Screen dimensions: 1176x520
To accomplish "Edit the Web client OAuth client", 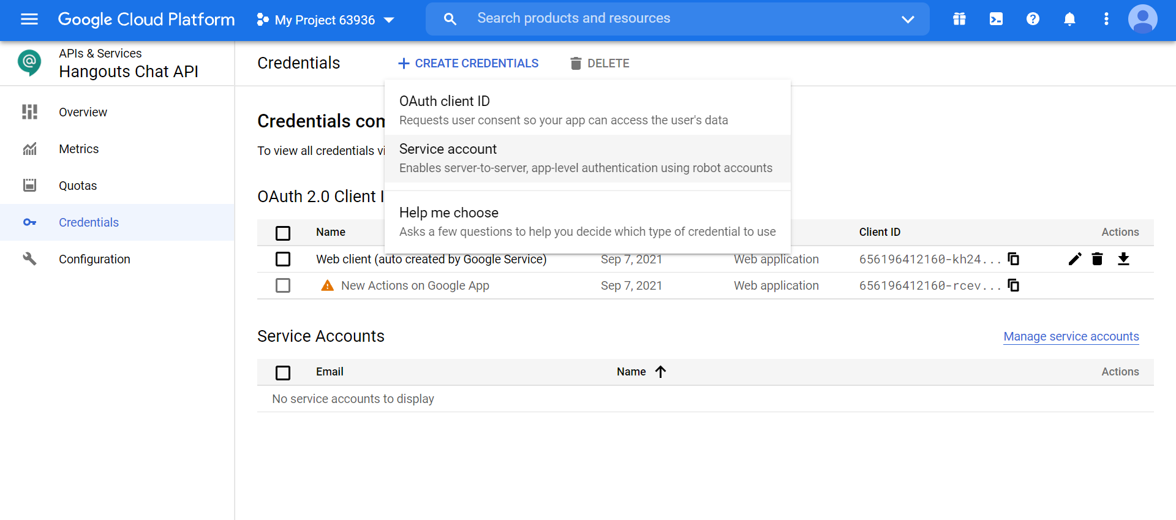I will click(x=1075, y=259).
